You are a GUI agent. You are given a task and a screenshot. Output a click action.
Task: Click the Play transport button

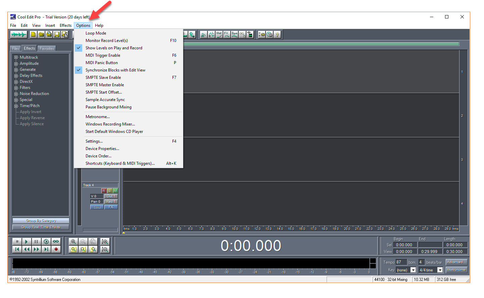27,242
